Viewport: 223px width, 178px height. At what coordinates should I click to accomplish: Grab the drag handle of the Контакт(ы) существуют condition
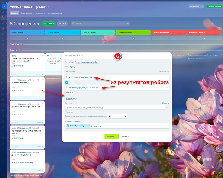[67, 88]
